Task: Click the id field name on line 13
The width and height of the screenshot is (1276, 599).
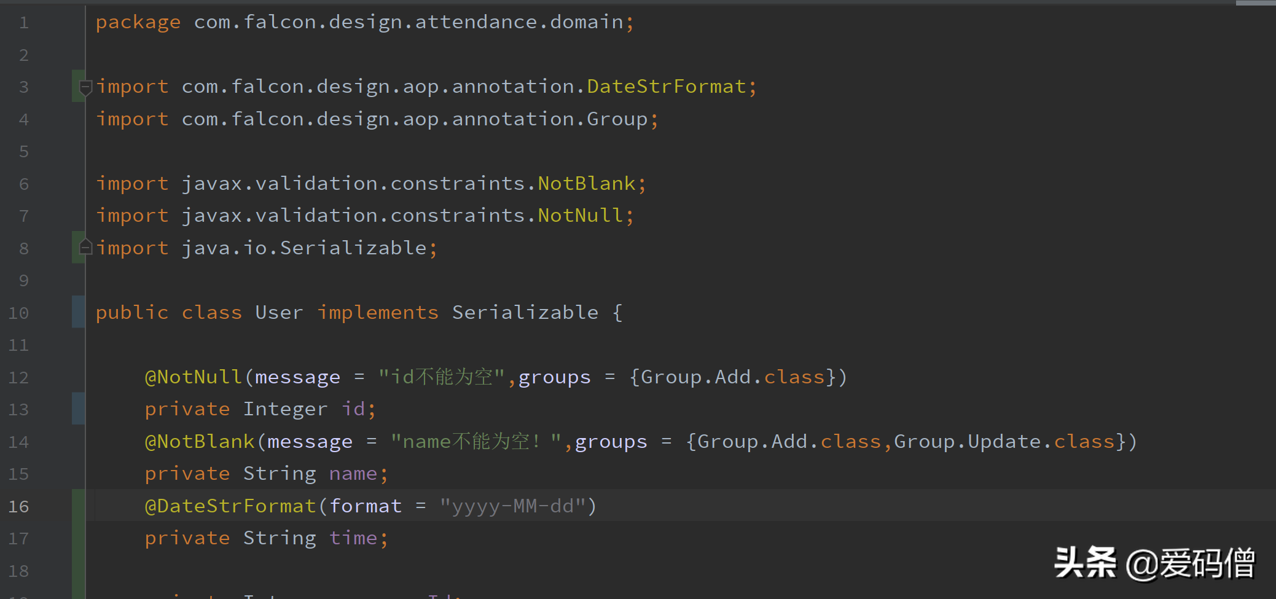Action: click(x=353, y=409)
